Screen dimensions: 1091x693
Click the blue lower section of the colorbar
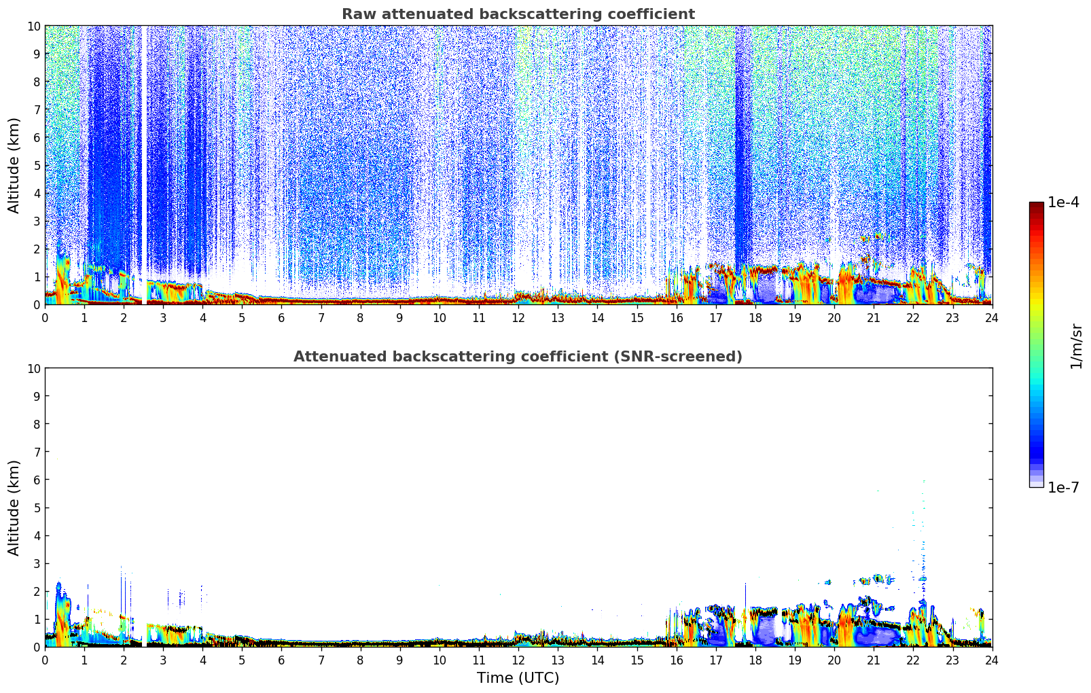tap(1036, 442)
